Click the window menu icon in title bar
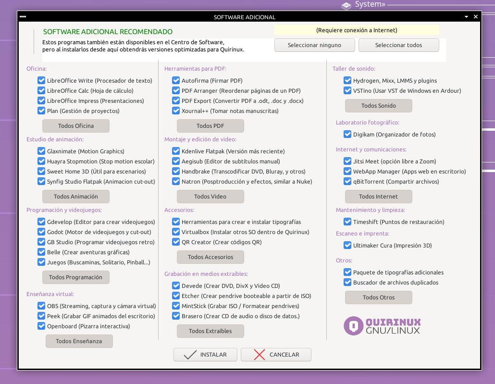495x384 pixels. pyautogui.click(x=23, y=16)
